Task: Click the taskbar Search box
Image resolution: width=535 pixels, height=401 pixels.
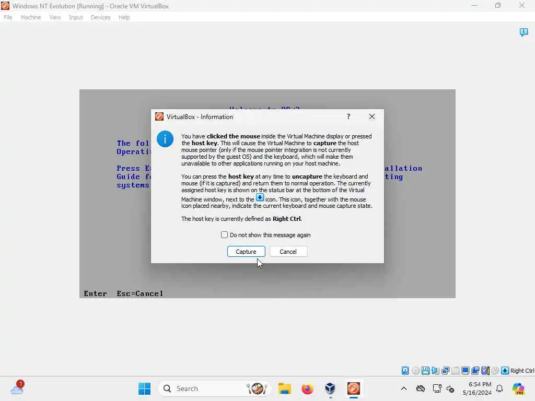Action: click(215, 388)
